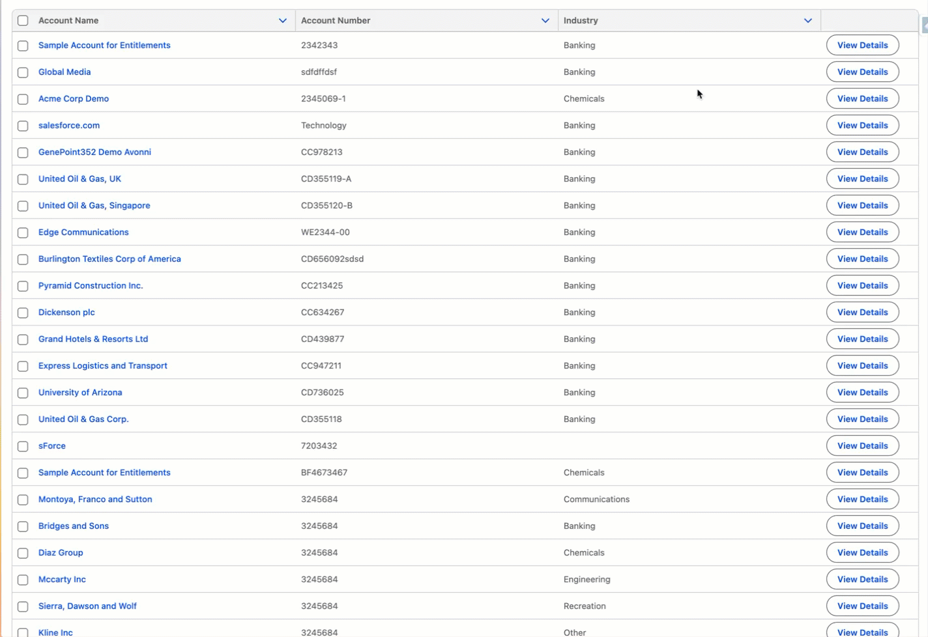Click the 'Recreation' industry cell
The height and width of the screenshot is (637, 928).
[x=585, y=606]
